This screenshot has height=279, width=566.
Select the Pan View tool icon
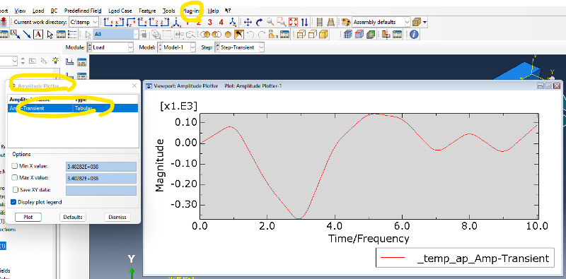(x=248, y=22)
